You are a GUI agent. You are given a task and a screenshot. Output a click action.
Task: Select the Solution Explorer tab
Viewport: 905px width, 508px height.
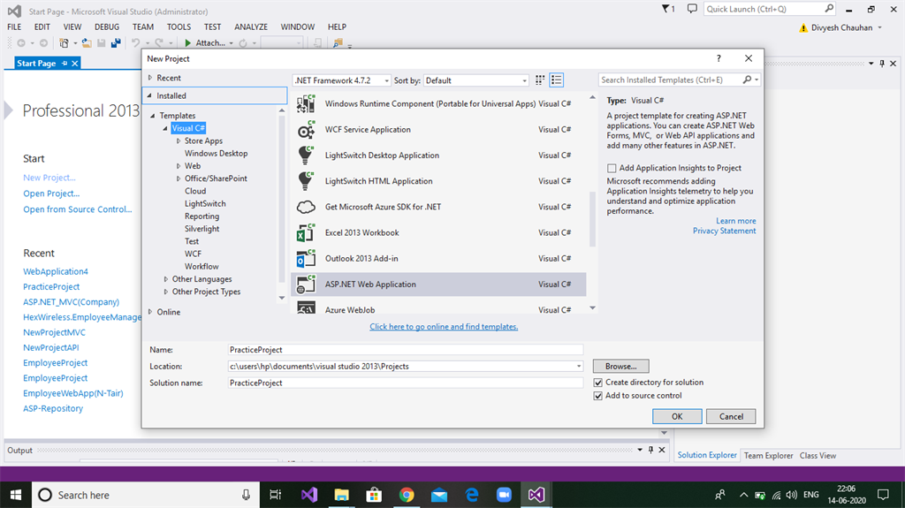pos(707,455)
